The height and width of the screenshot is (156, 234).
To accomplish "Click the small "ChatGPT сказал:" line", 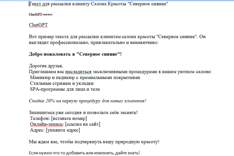I will (41, 14).
